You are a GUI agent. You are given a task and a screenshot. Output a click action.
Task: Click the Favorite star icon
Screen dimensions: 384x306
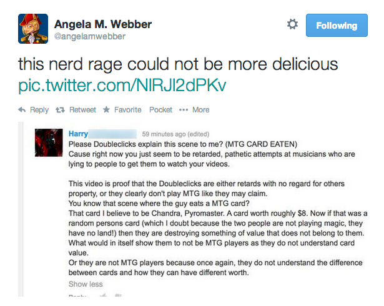coord(106,109)
